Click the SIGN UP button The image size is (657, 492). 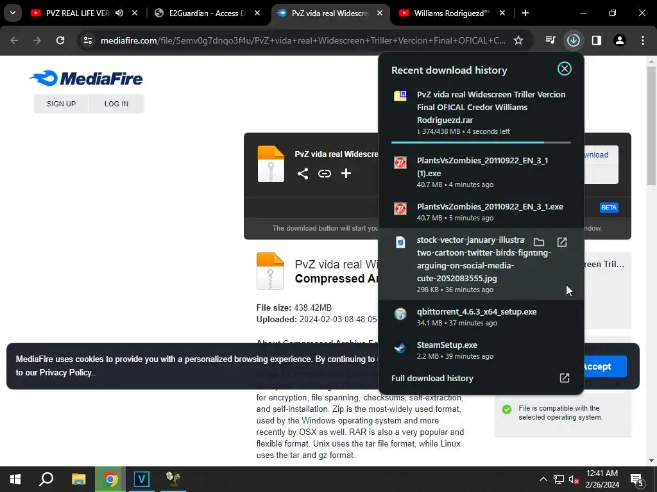61,104
